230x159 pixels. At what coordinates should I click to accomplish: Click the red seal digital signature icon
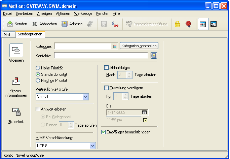pyautogui.click(x=188, y=24)
